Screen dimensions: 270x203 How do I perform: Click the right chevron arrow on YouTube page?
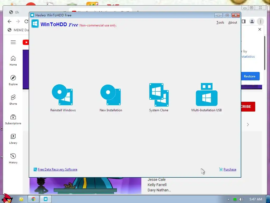[x=248, y=125]
